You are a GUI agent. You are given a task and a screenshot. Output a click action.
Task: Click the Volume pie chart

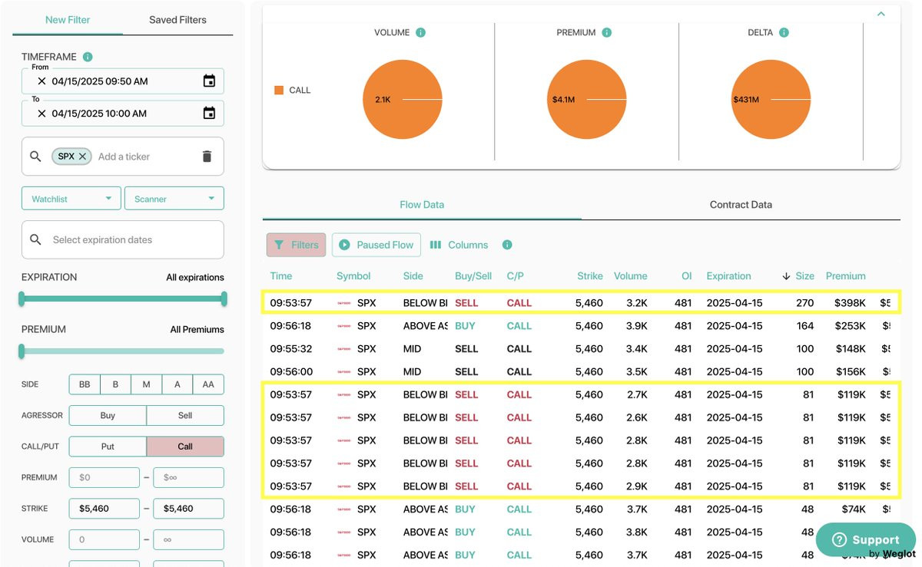[403, 100]
